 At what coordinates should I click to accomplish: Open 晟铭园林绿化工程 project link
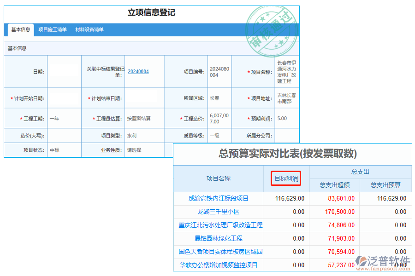coord(218,239)
